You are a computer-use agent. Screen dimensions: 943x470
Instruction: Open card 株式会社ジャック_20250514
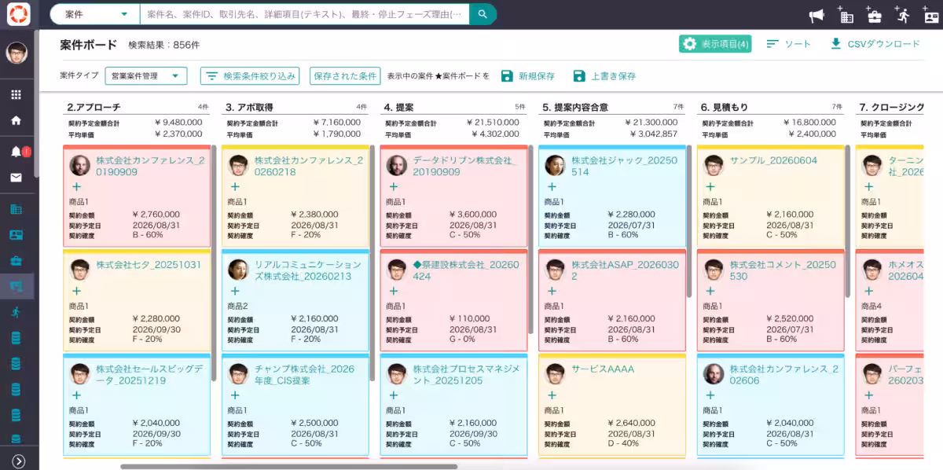tap(612, 196)
